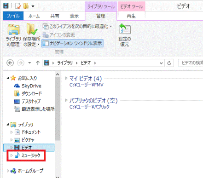Viewport: 203px width, 178px height.
Task: Click the パブリックのビデオ (空) group header
Action: (x=93, y=101)
